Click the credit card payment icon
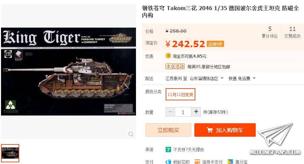The width and height of the screenshot is (304, 164). click(x=197, y=162)
